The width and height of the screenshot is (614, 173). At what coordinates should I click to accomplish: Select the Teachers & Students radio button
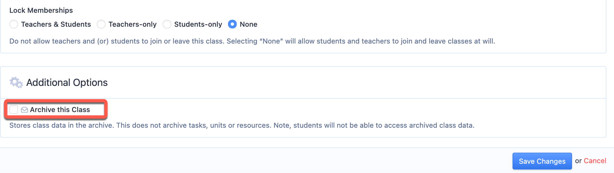tap(14, 24)
